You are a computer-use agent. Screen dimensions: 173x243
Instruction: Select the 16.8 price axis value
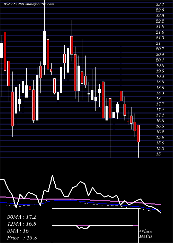(x=160, y=121)
